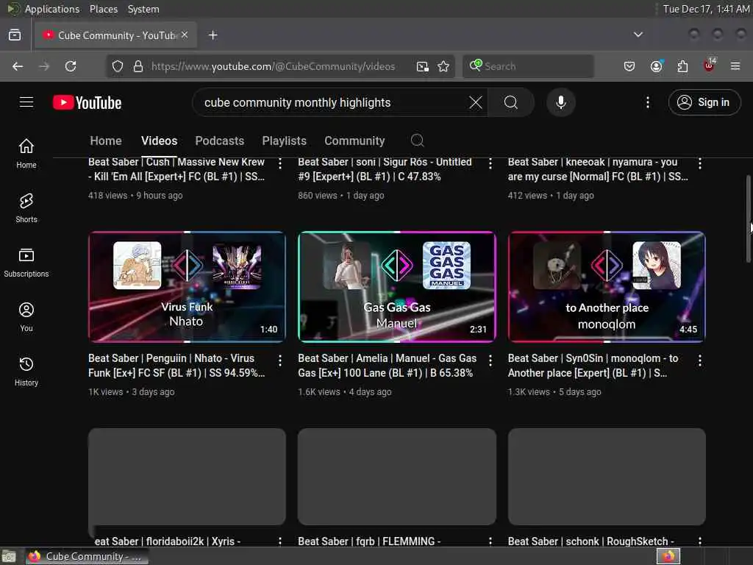Image resolution: width=753 pixels, height=565 pixels.
Task: Clear the YouTube search query with X
Action: click(x=476, y=102)
